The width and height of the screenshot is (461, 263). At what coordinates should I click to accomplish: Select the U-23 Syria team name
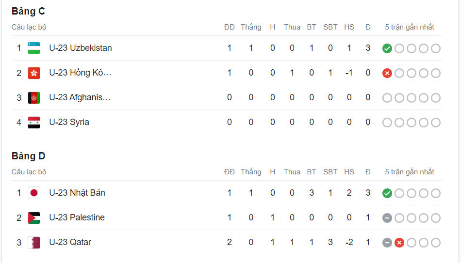(x=69, y=122)
